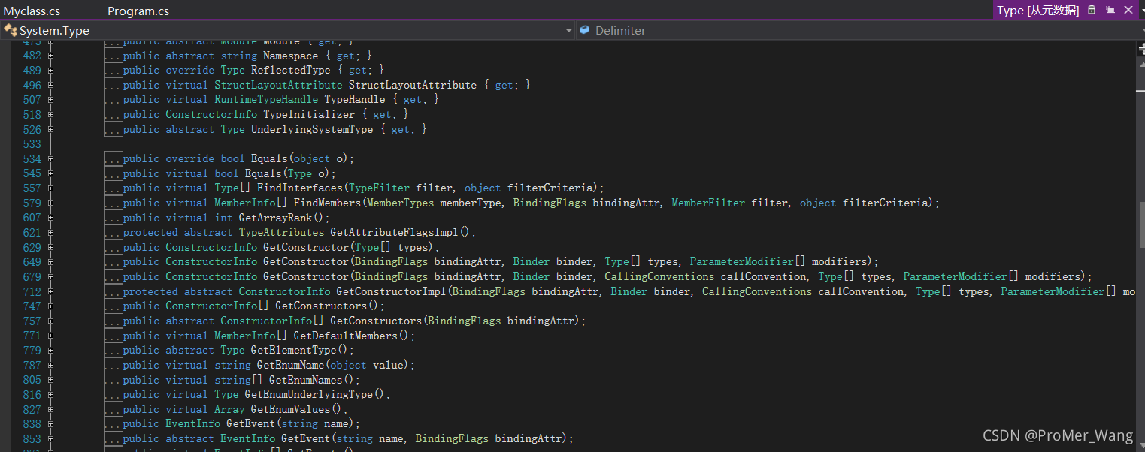Expand outlining node at line 757
The height and width of the screenshot is (452, 1145).
(50, 321)
